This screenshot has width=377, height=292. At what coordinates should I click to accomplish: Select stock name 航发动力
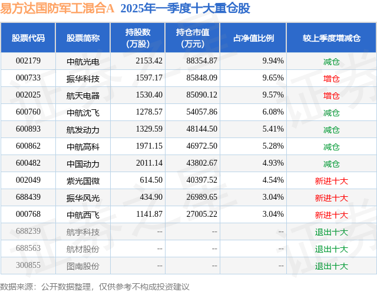coord(83,130)
